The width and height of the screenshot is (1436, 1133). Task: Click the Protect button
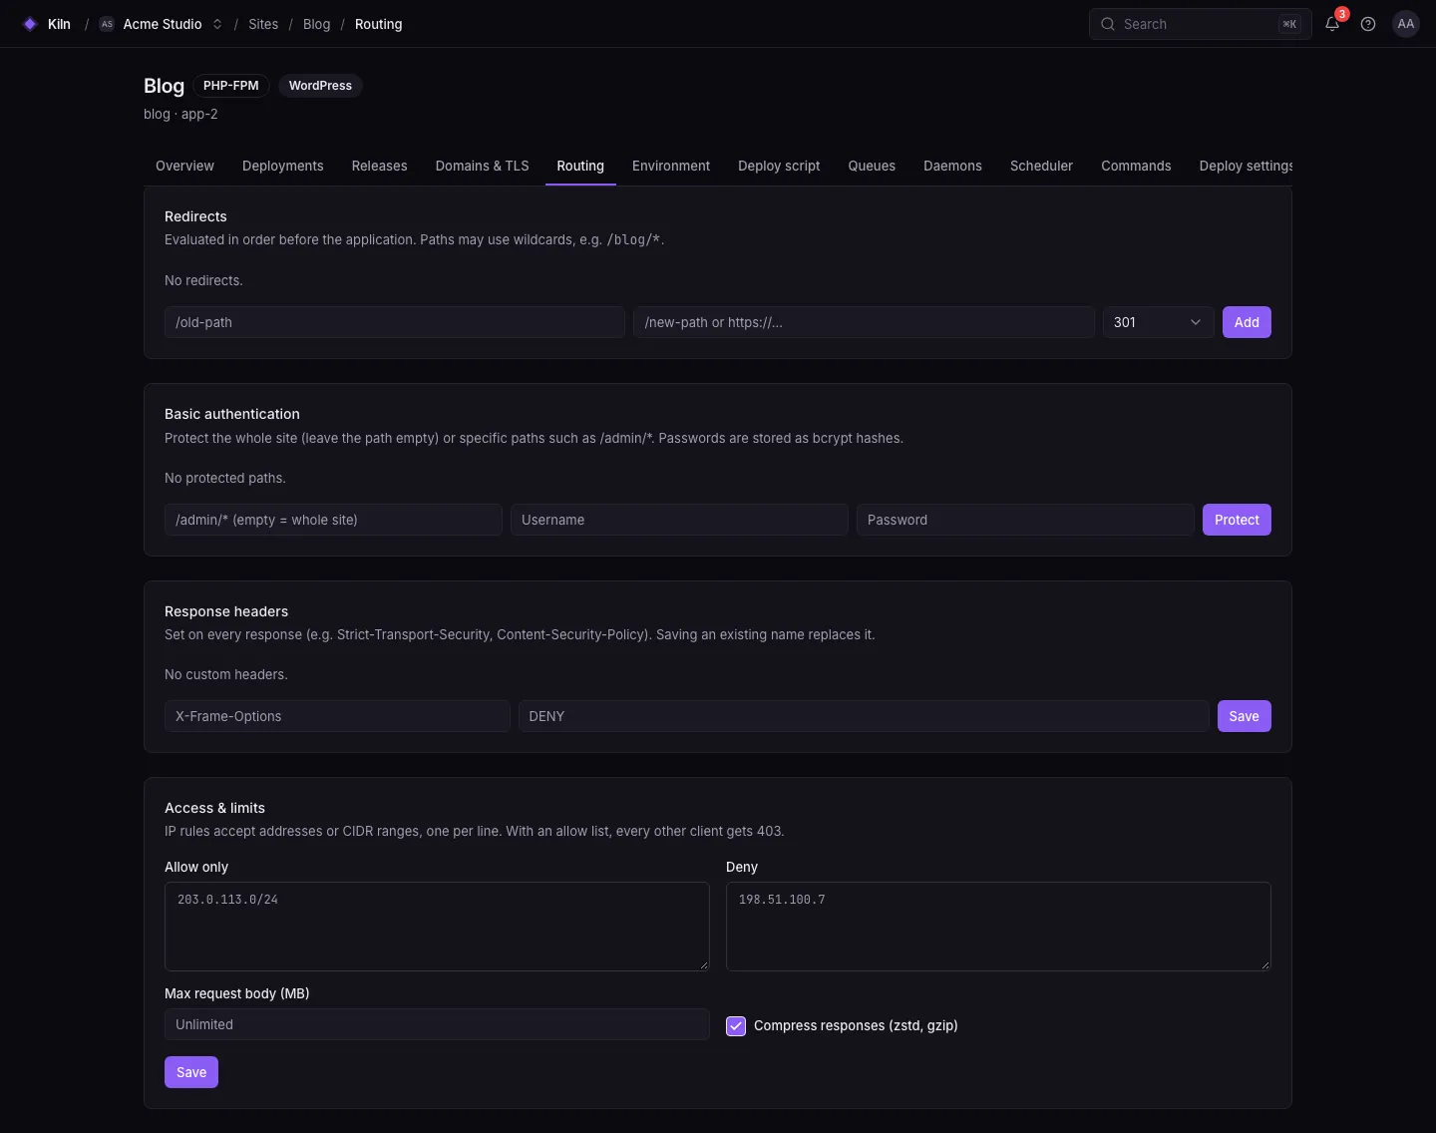click(1237, 520)
